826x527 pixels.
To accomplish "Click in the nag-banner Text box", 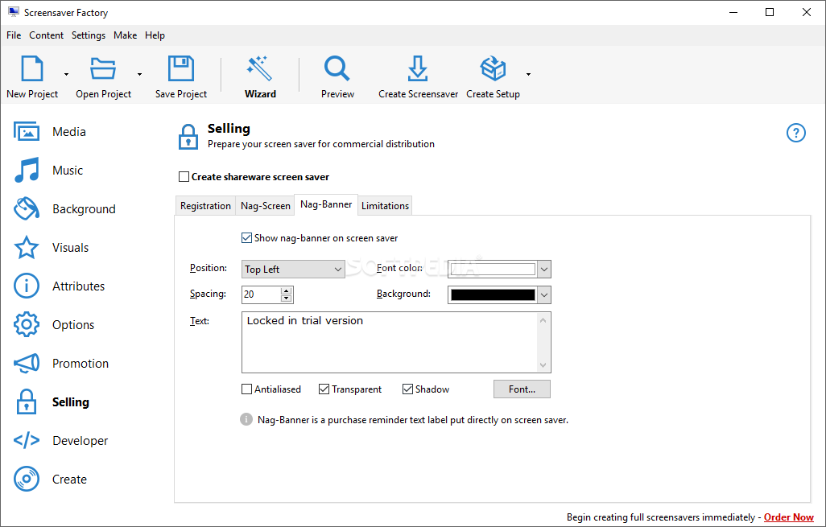I will tap(390, 342).
